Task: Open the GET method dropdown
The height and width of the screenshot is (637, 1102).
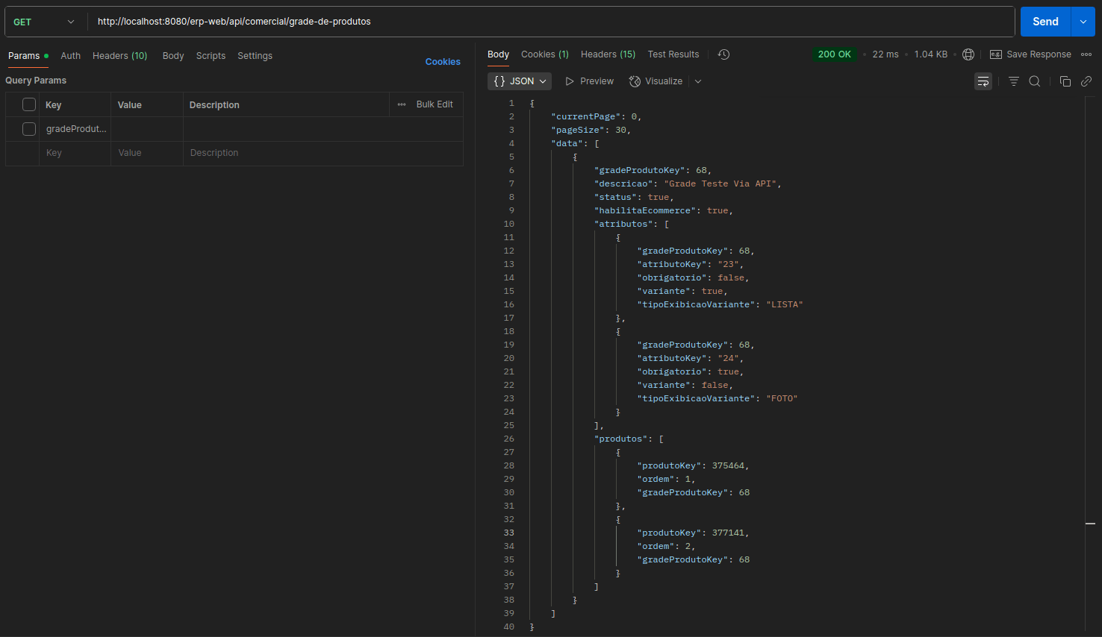Action: coord(45,22)
